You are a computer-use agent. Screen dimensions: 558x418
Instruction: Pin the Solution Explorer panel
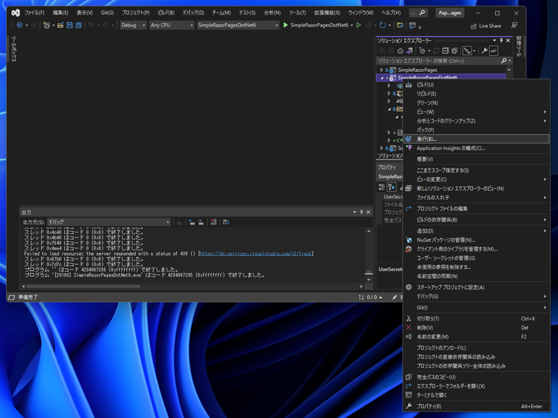coord(501,40)
